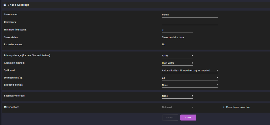Click the Mover action: label
The width and height of the screenshot is (270, 125).
pyautogui.click(x=11, y=107)
